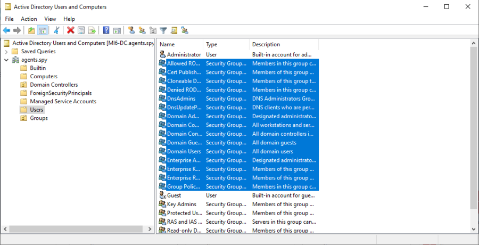Expand the Saved Queries tree node
479x245 pixels.
coord(6,52)
